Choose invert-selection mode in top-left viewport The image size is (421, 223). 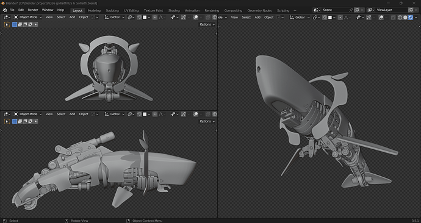31,24
